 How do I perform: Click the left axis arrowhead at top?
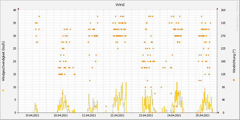(x=18, y=9)
